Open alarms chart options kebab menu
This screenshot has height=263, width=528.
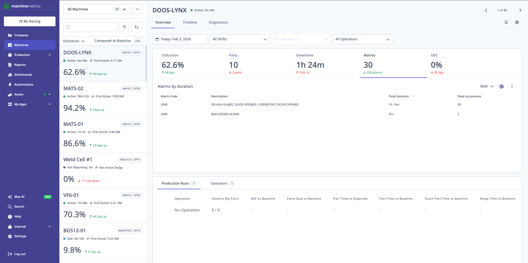[x=512, y=86]
